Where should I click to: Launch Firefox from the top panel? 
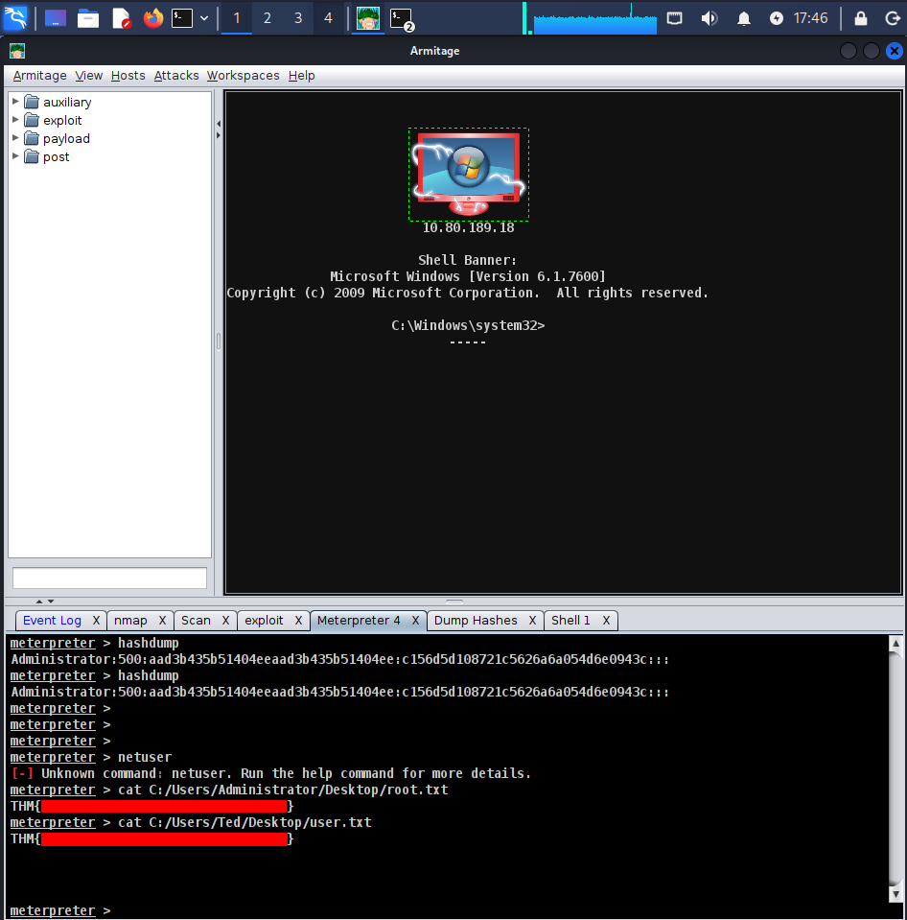(x=153, y=18)
